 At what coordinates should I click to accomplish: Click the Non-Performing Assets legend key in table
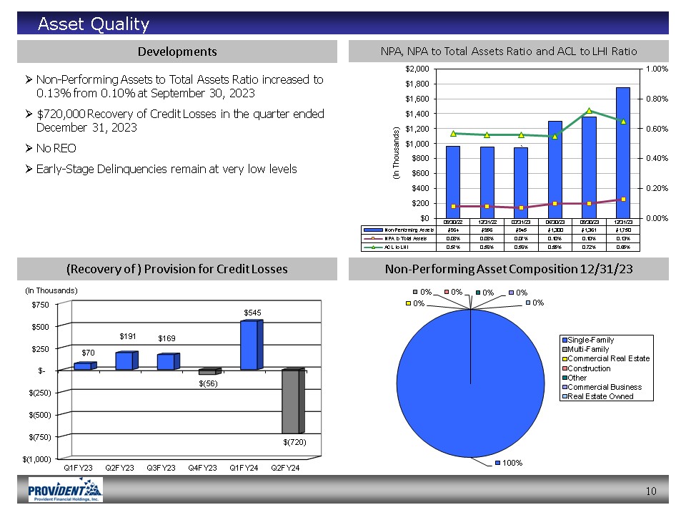(x=374, y=230)
